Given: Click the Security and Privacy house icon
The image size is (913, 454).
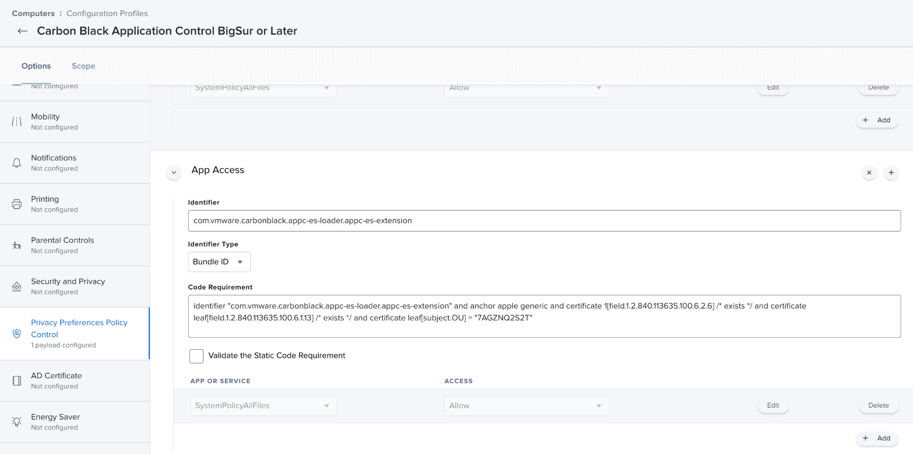Looking at the screenshot, I should pyautogui.click(x=16, y=286).
